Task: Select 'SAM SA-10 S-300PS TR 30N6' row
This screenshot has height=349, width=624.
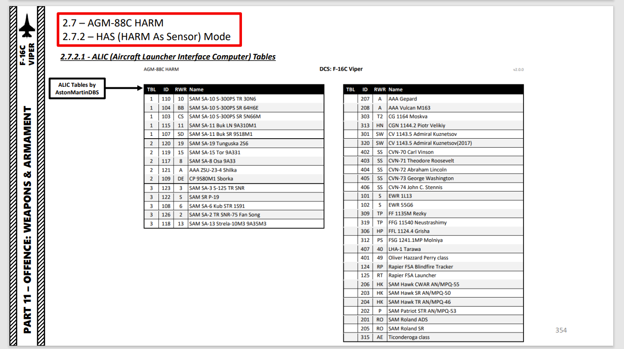Action: [x=234, y=99]
